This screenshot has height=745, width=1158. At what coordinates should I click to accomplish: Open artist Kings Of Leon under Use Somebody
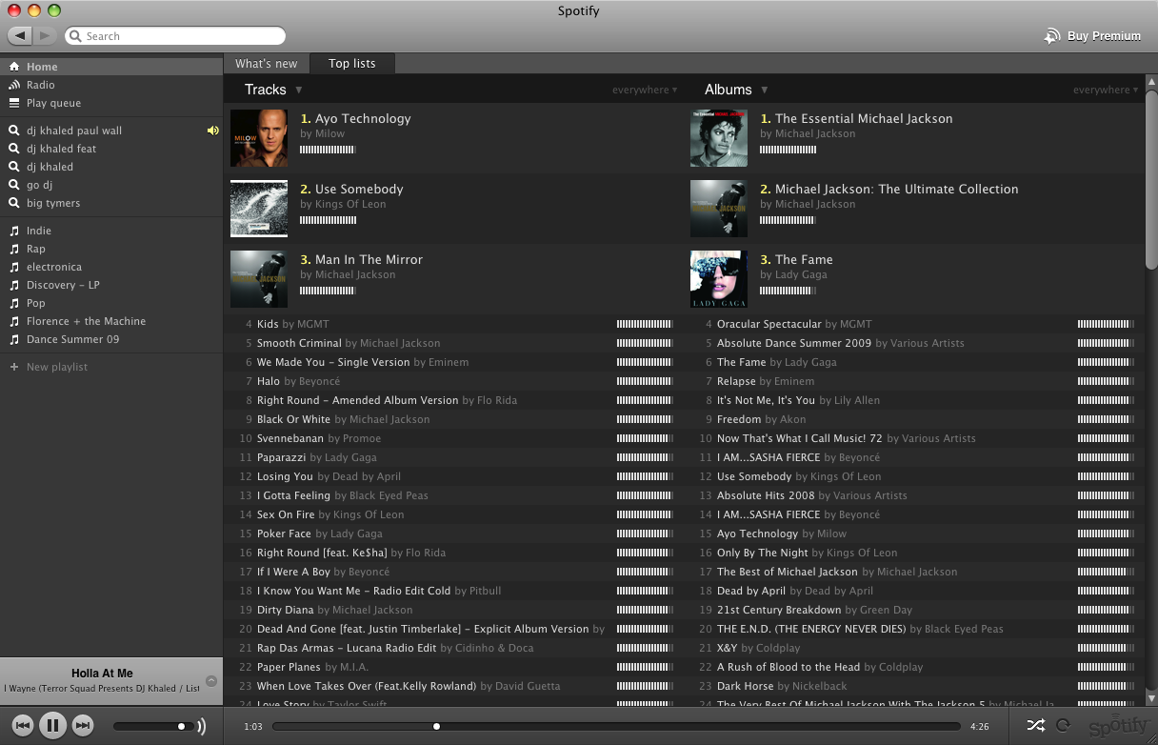[x=350, y=204]
